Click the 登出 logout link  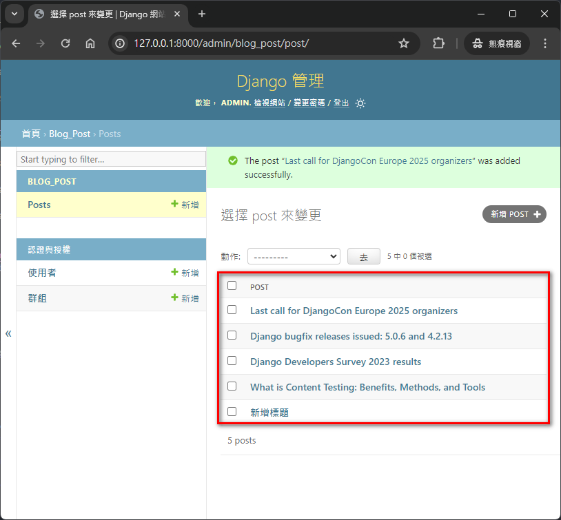(x=341, y=103)
